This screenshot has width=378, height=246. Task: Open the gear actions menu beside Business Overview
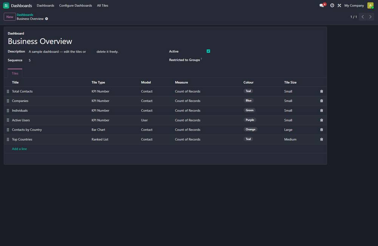coord(46,19)
